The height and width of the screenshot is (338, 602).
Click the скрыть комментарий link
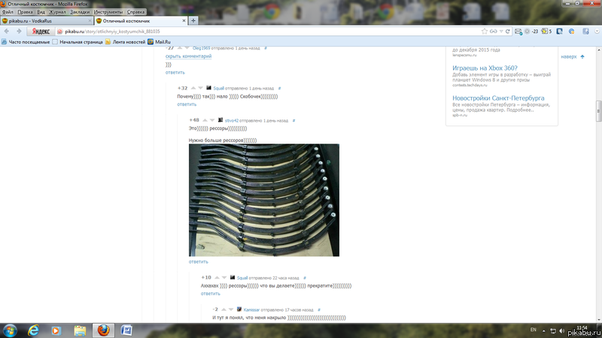(x=189, y=56)
